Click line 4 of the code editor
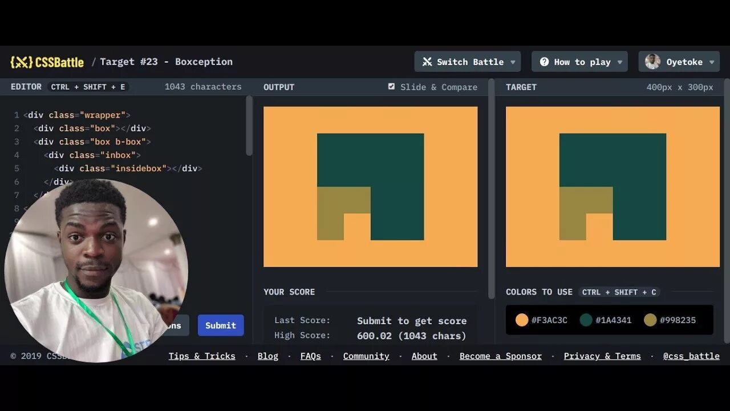The image size is (730, 411). pos(91,155)
